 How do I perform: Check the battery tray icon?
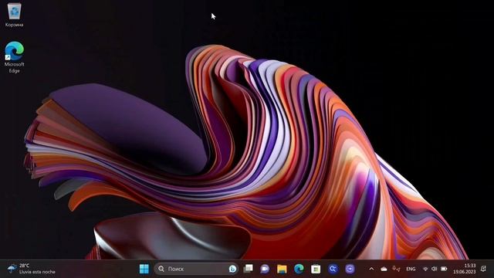click(x=444, y=269)
